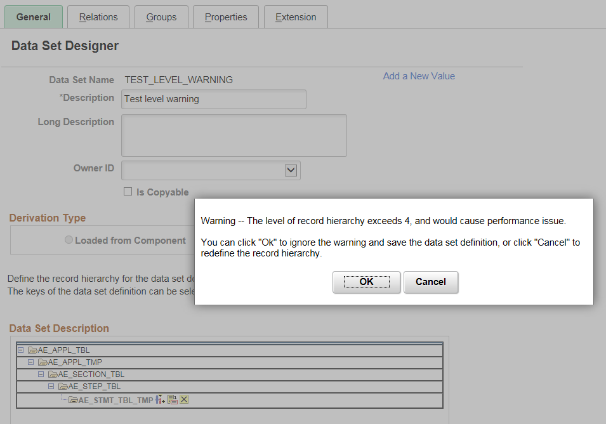This screenshot has width=606, height=424.
Task: Collapse the AE_SECTION_TBL tree node
Action: coord(41,374)
